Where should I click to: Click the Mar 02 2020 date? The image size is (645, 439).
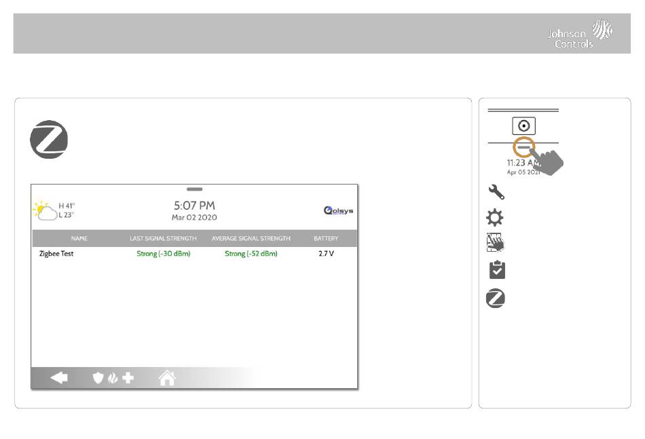click(194, 217)
